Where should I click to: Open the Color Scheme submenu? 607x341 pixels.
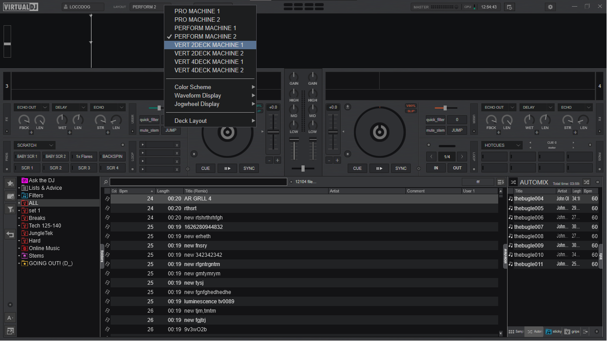click(x=210, y=87)
